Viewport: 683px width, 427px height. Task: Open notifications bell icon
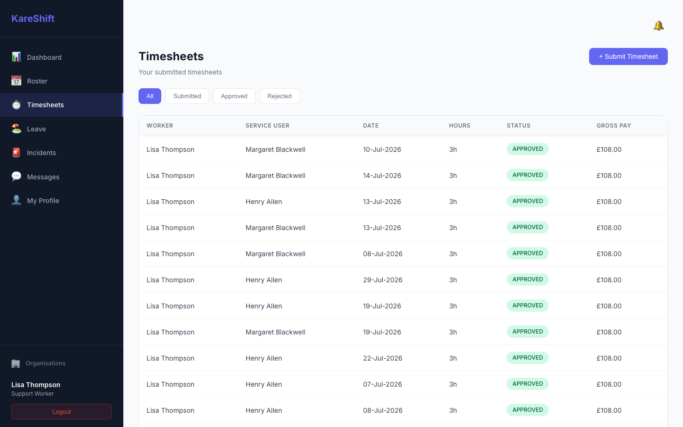(658, 26)
